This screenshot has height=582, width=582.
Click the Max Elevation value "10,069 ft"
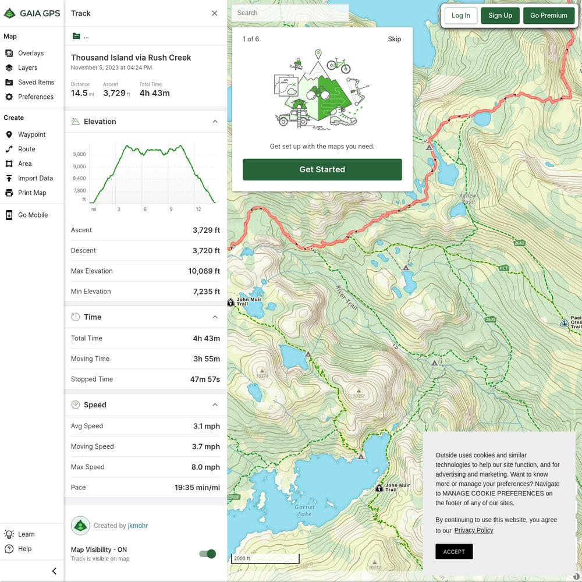point(204,271)
